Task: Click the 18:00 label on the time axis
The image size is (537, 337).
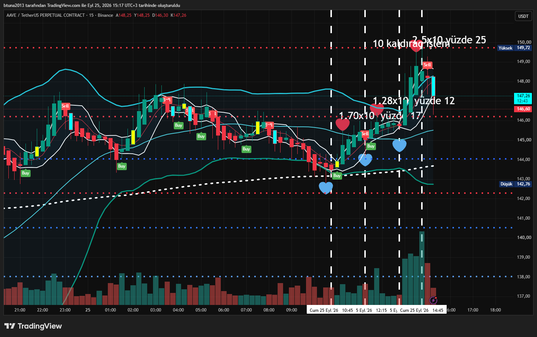Action: pyautogui.click(x=495, y=310)
